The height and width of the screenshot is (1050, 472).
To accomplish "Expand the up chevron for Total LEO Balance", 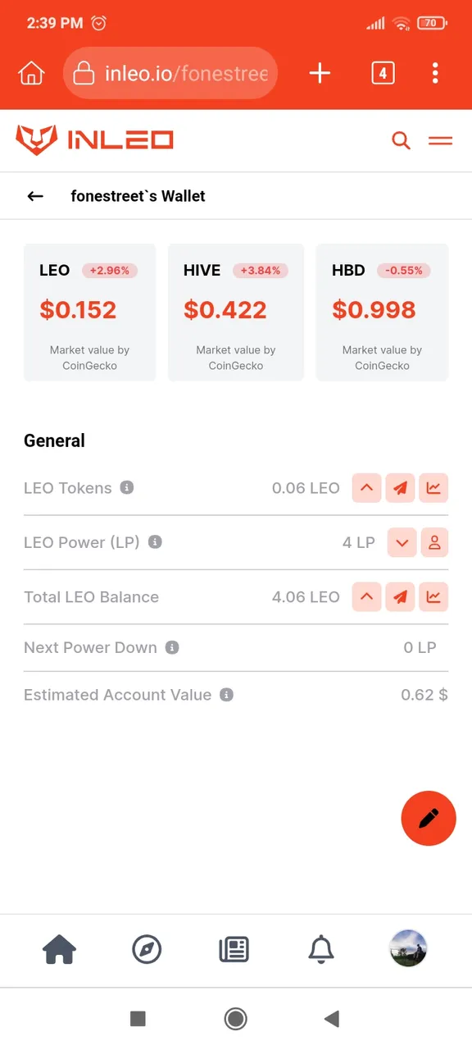I will point(366,597).
